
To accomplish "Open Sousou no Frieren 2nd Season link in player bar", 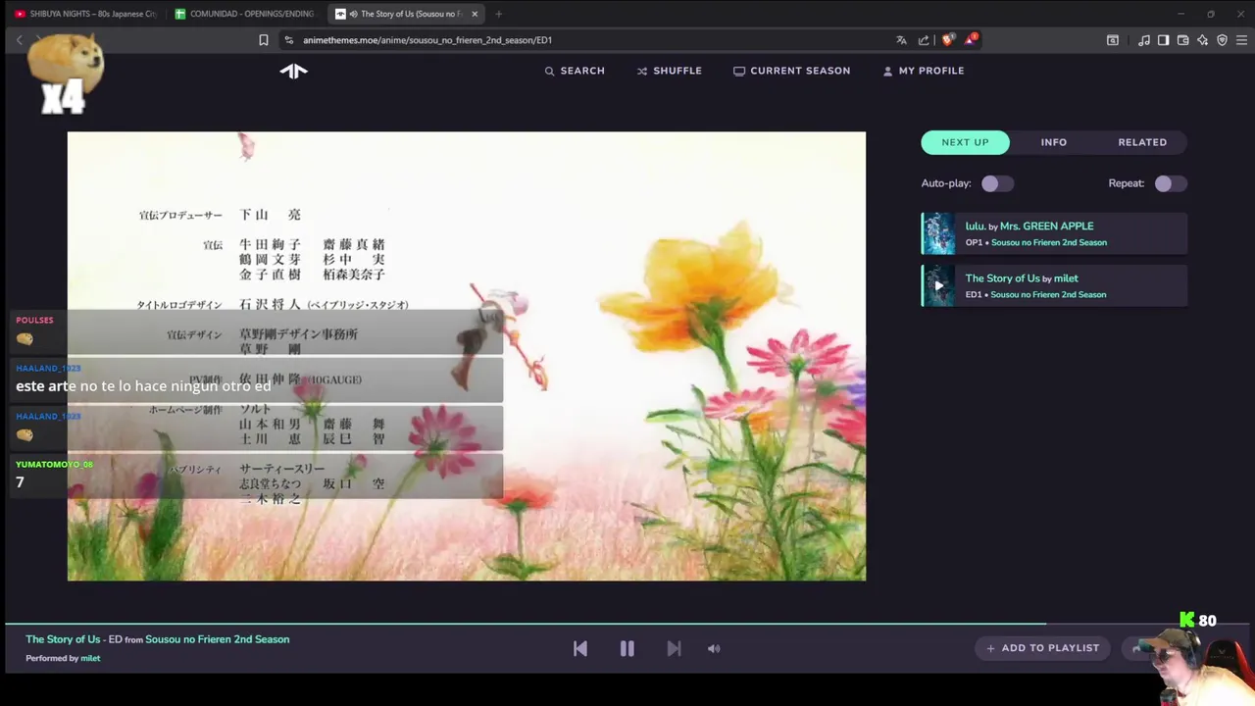I will coord(218,639).
